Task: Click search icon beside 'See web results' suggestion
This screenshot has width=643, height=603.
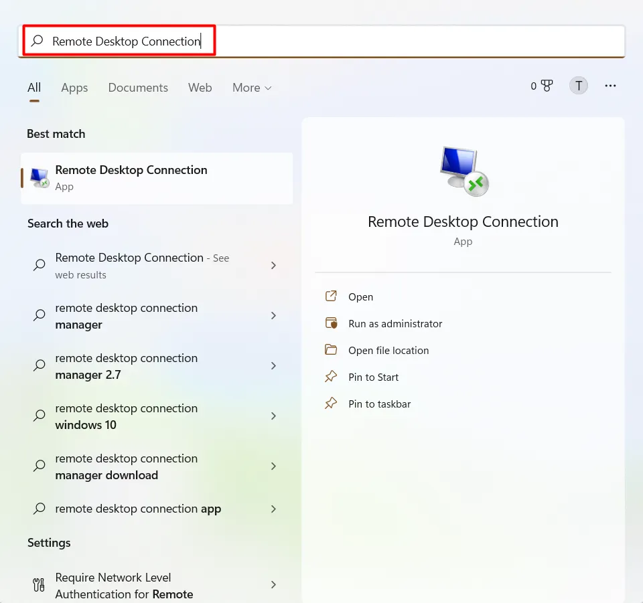Action: pyautogui.click(x=39, y=265)
